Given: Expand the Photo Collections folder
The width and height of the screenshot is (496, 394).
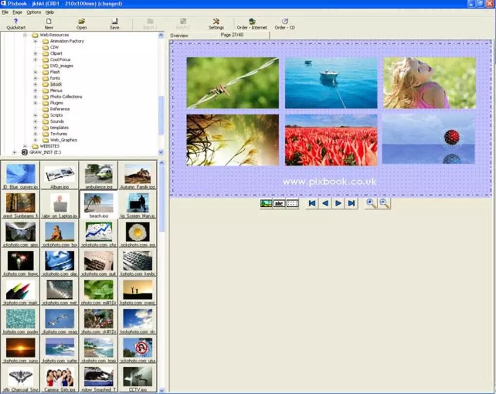Looking at the screenshot, I should pos(35,97).
